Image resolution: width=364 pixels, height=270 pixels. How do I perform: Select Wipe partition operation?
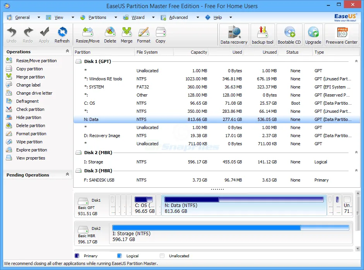tap(29, 142)
